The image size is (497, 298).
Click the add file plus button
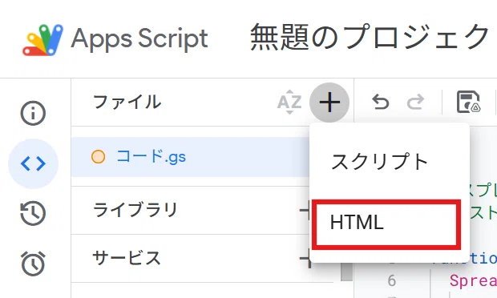(x=329, y=103)
